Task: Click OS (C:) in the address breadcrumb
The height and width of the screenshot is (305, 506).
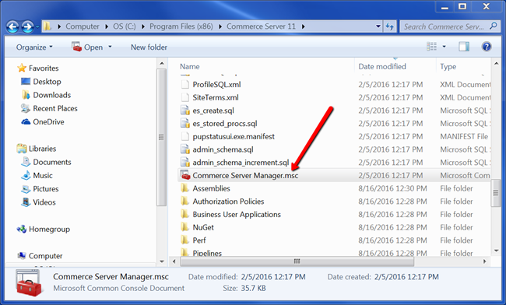Action: (x=125, y=26)
